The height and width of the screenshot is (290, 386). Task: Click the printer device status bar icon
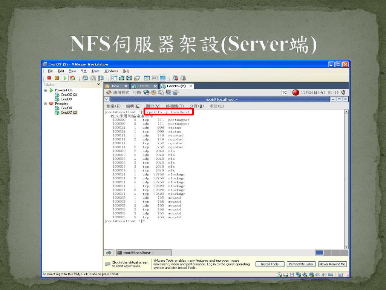coord(311,275)
